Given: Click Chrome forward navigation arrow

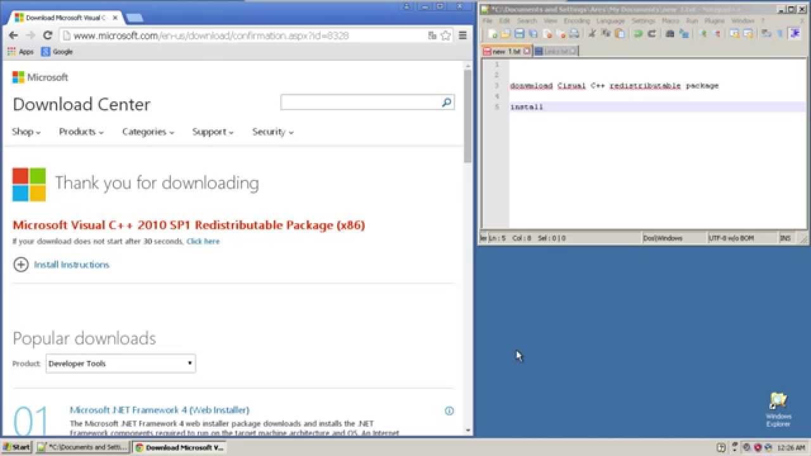Looking at the screenshot, I should 30,35.
